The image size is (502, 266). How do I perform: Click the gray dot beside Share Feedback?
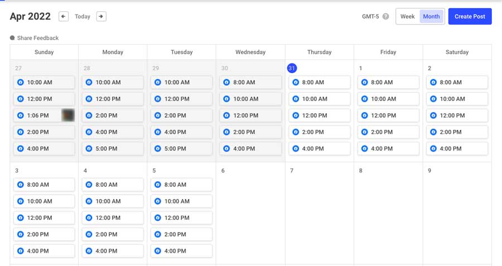12,38
